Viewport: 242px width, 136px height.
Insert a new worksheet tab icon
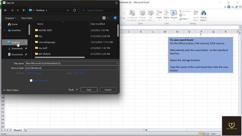(25, 130)
